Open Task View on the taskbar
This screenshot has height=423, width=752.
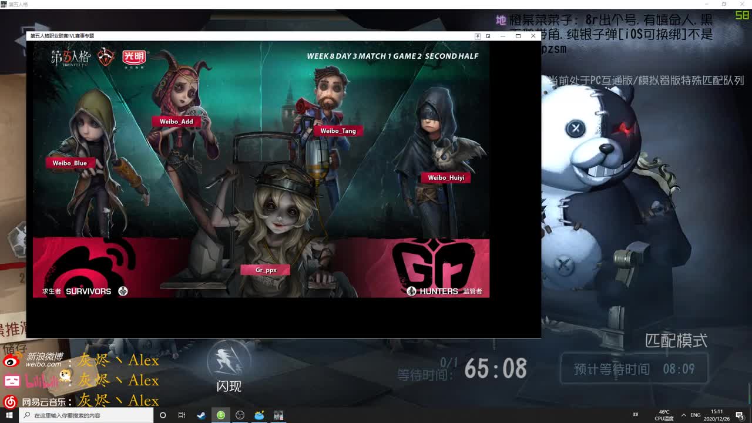[x=182, y=415]
